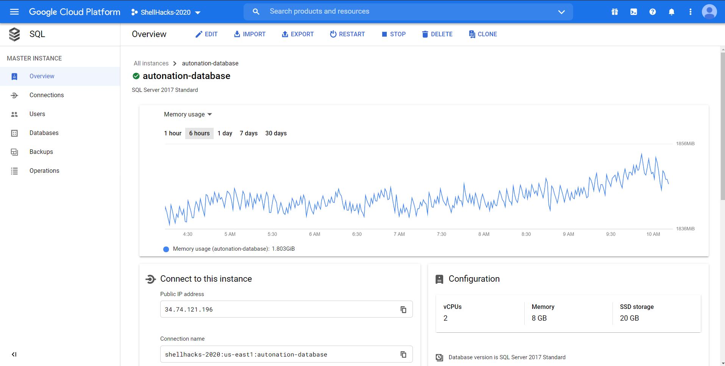The image size is (725, 366).
Task: Click the Operations list icon
Action: coord(14,171)
